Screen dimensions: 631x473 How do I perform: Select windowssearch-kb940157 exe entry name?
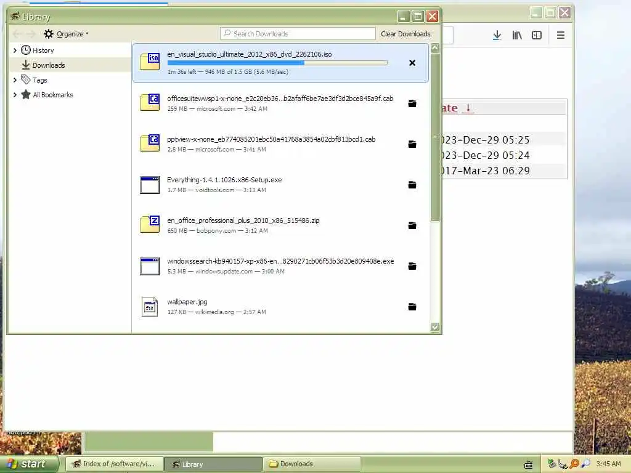(x=280, y=261)
